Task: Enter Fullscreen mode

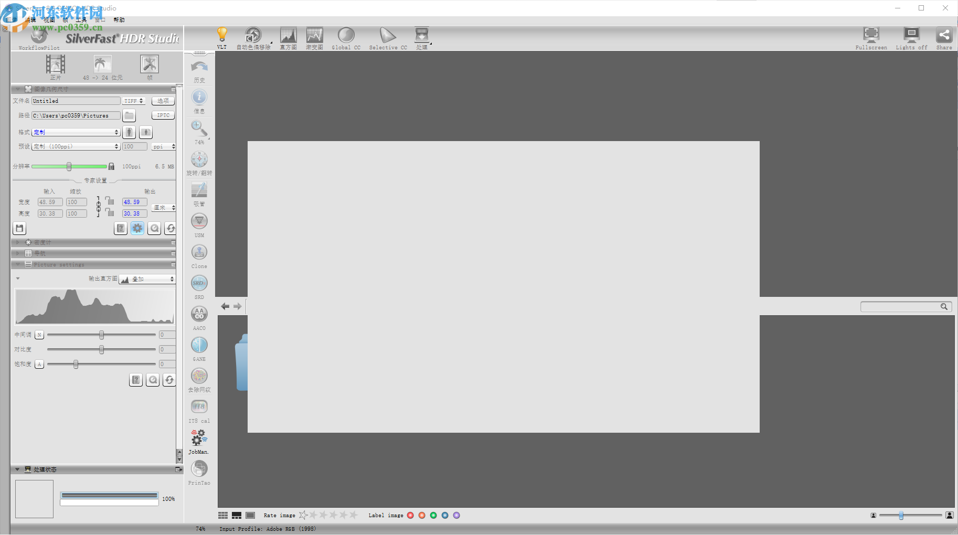Action: (871, 38)
